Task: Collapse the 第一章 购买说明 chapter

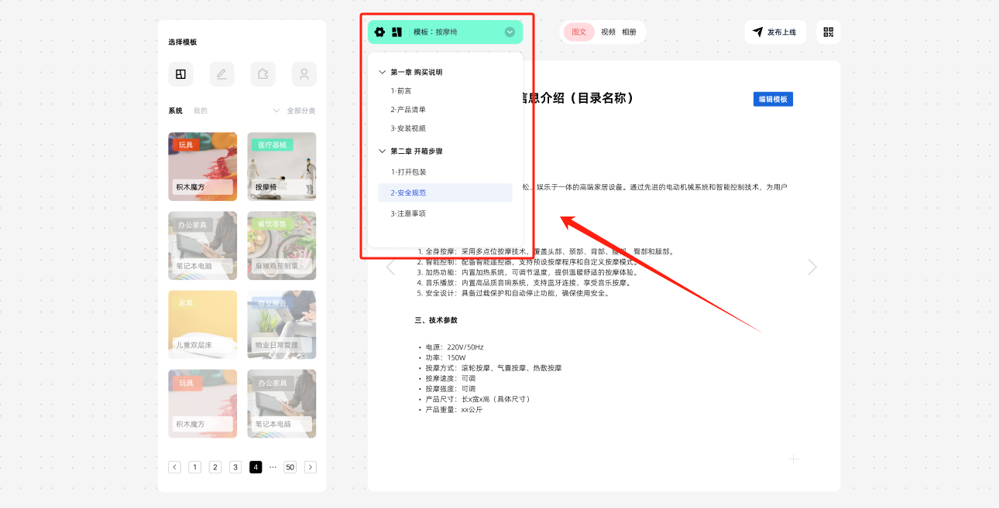Action: [382, 72]
